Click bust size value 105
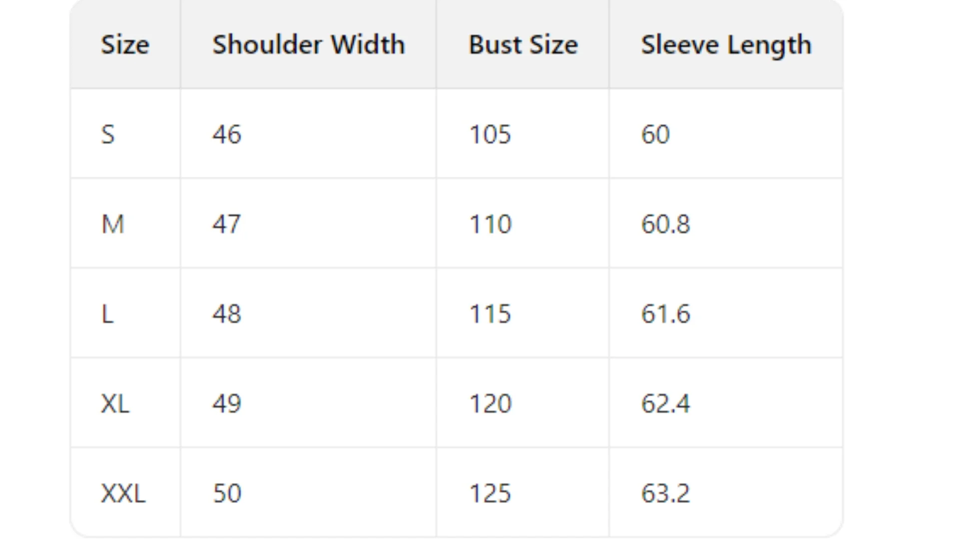Viewport: 959px width, 539px height. pyautogui.click(x=490, y=134)
